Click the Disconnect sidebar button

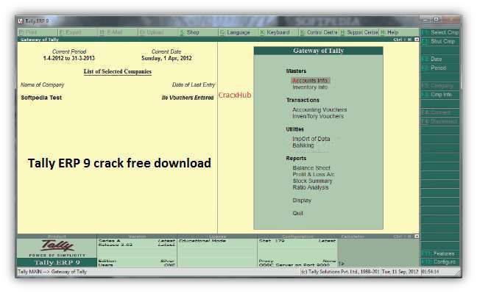[x=440, y=121]
